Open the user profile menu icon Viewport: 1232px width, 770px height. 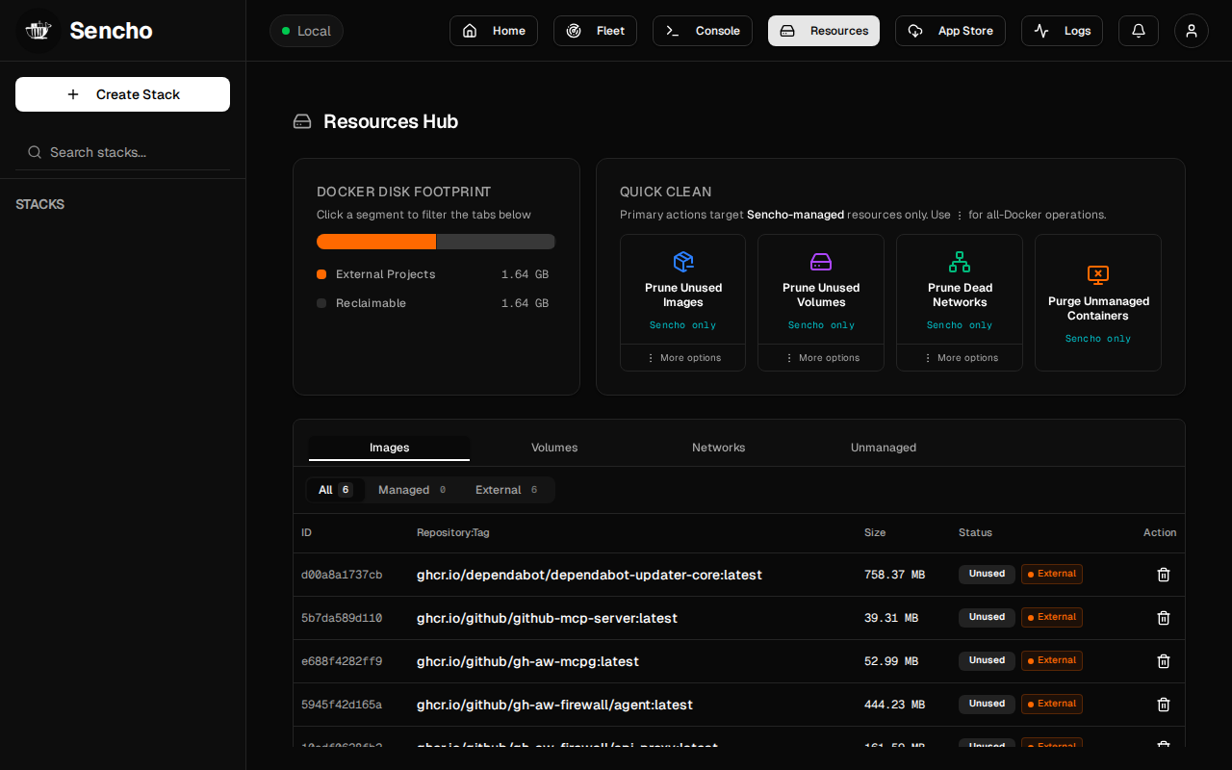pyautogui.click(x=1192, y=31)
